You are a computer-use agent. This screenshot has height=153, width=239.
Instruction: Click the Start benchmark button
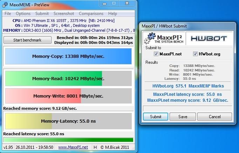[x=27, y=40]
